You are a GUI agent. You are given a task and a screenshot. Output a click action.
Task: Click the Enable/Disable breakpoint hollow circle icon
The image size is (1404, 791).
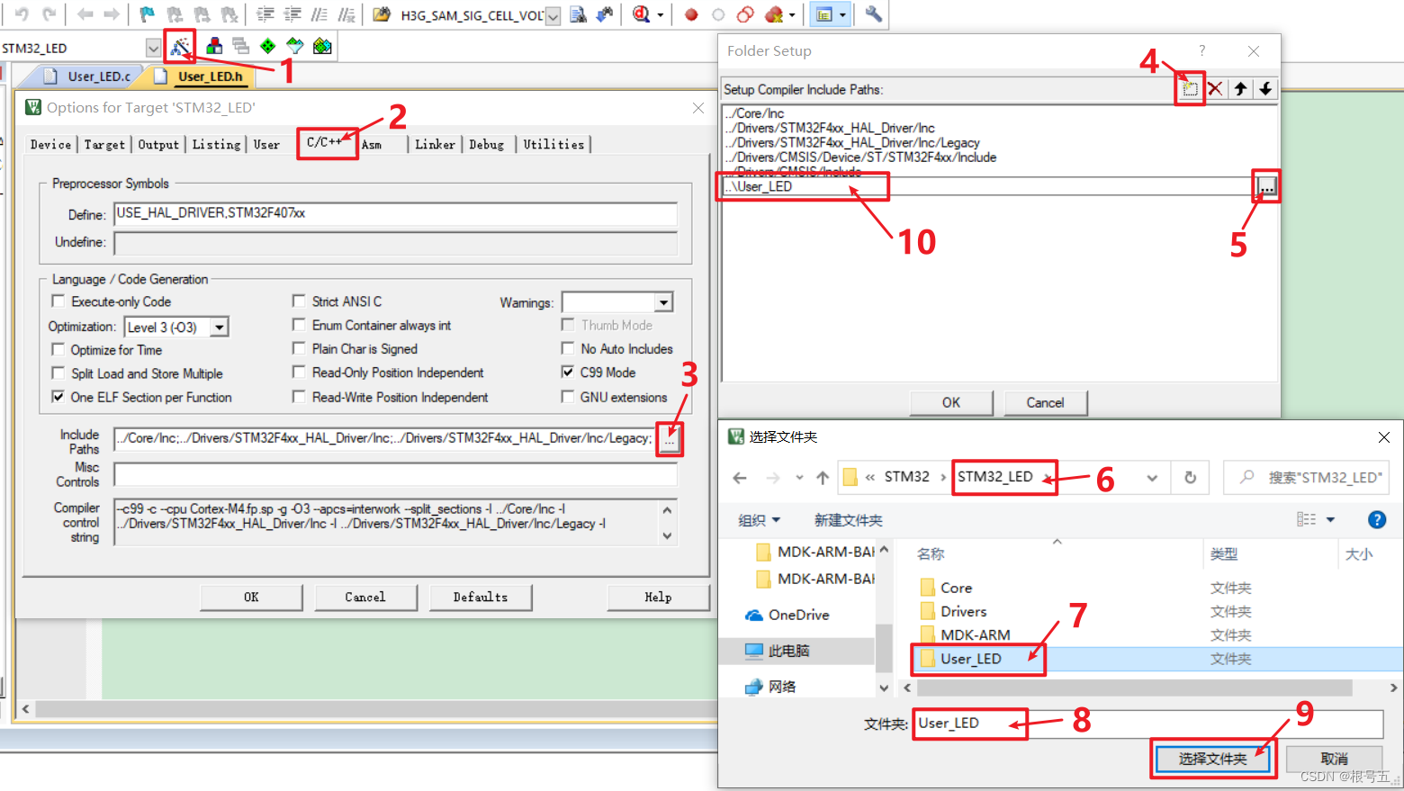pos(718,14)
